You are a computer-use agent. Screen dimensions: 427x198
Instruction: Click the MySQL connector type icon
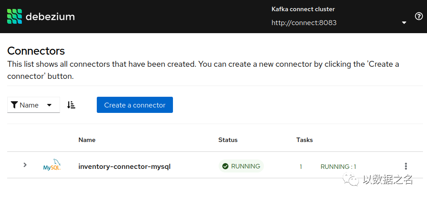point(52,165)
